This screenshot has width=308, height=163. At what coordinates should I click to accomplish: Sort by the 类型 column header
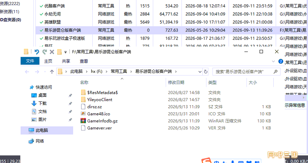coord(212,82)
